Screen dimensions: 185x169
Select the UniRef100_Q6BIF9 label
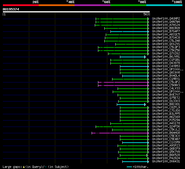pos(166,149)
